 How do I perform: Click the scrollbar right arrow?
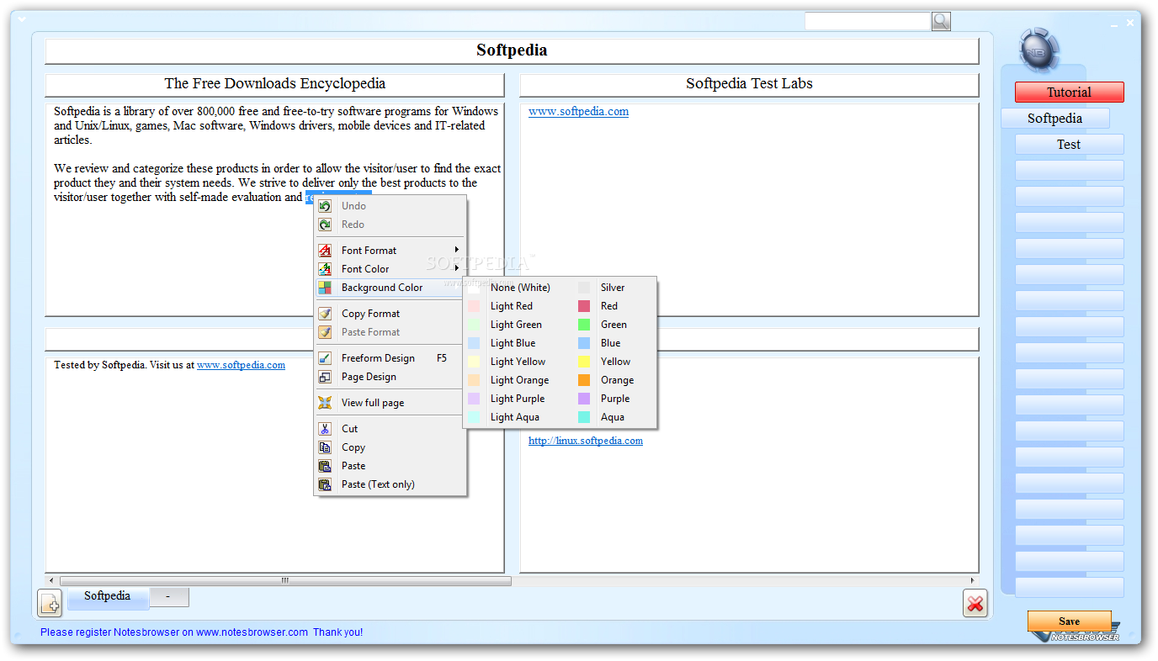point(973,580)
